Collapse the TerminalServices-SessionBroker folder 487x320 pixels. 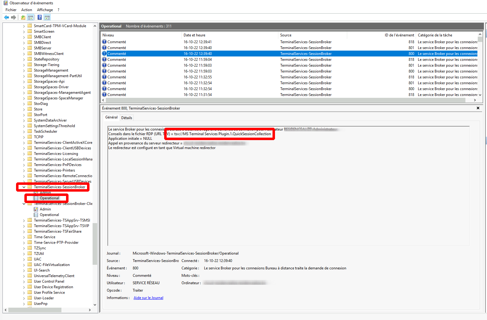(x=24, y=187)
